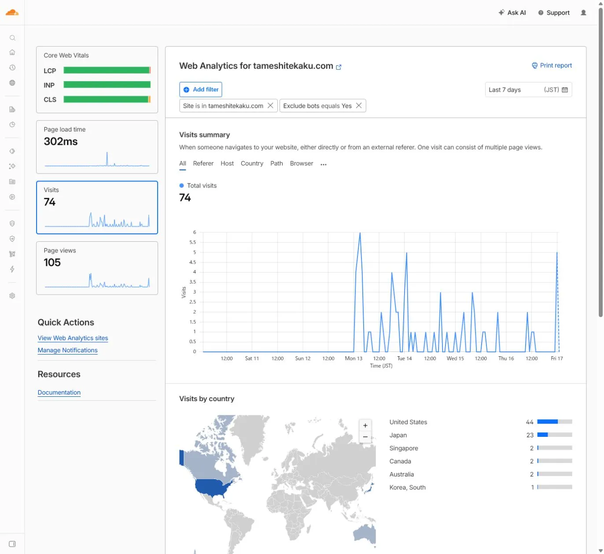Click the LCP green bar
604x554 pixels.
pos(107,70)
